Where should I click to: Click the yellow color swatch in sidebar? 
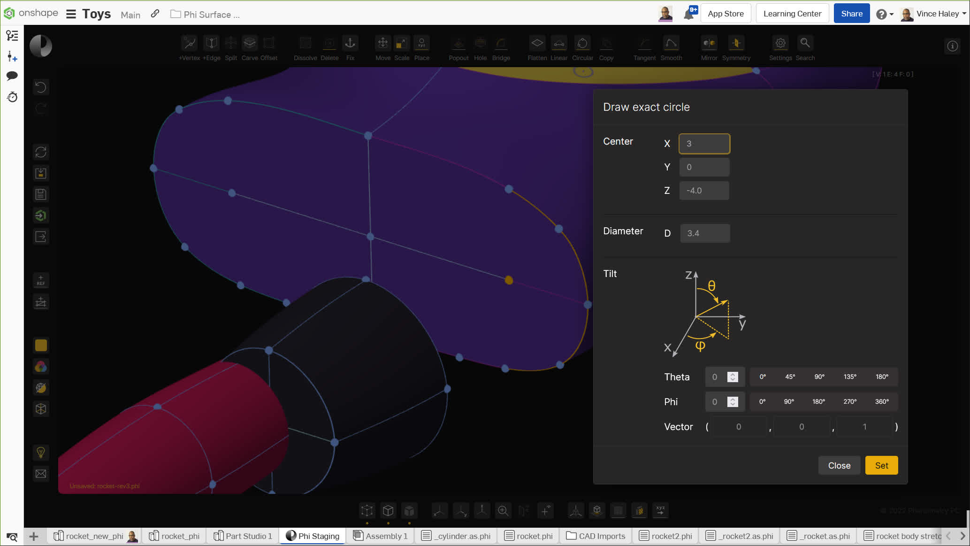pyautogui.click(x=41, y=346)
